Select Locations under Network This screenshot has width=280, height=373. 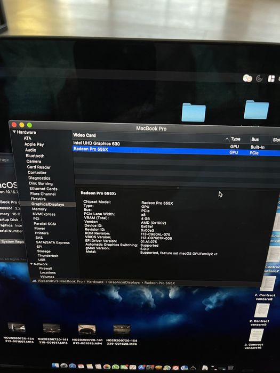(47, 273)
